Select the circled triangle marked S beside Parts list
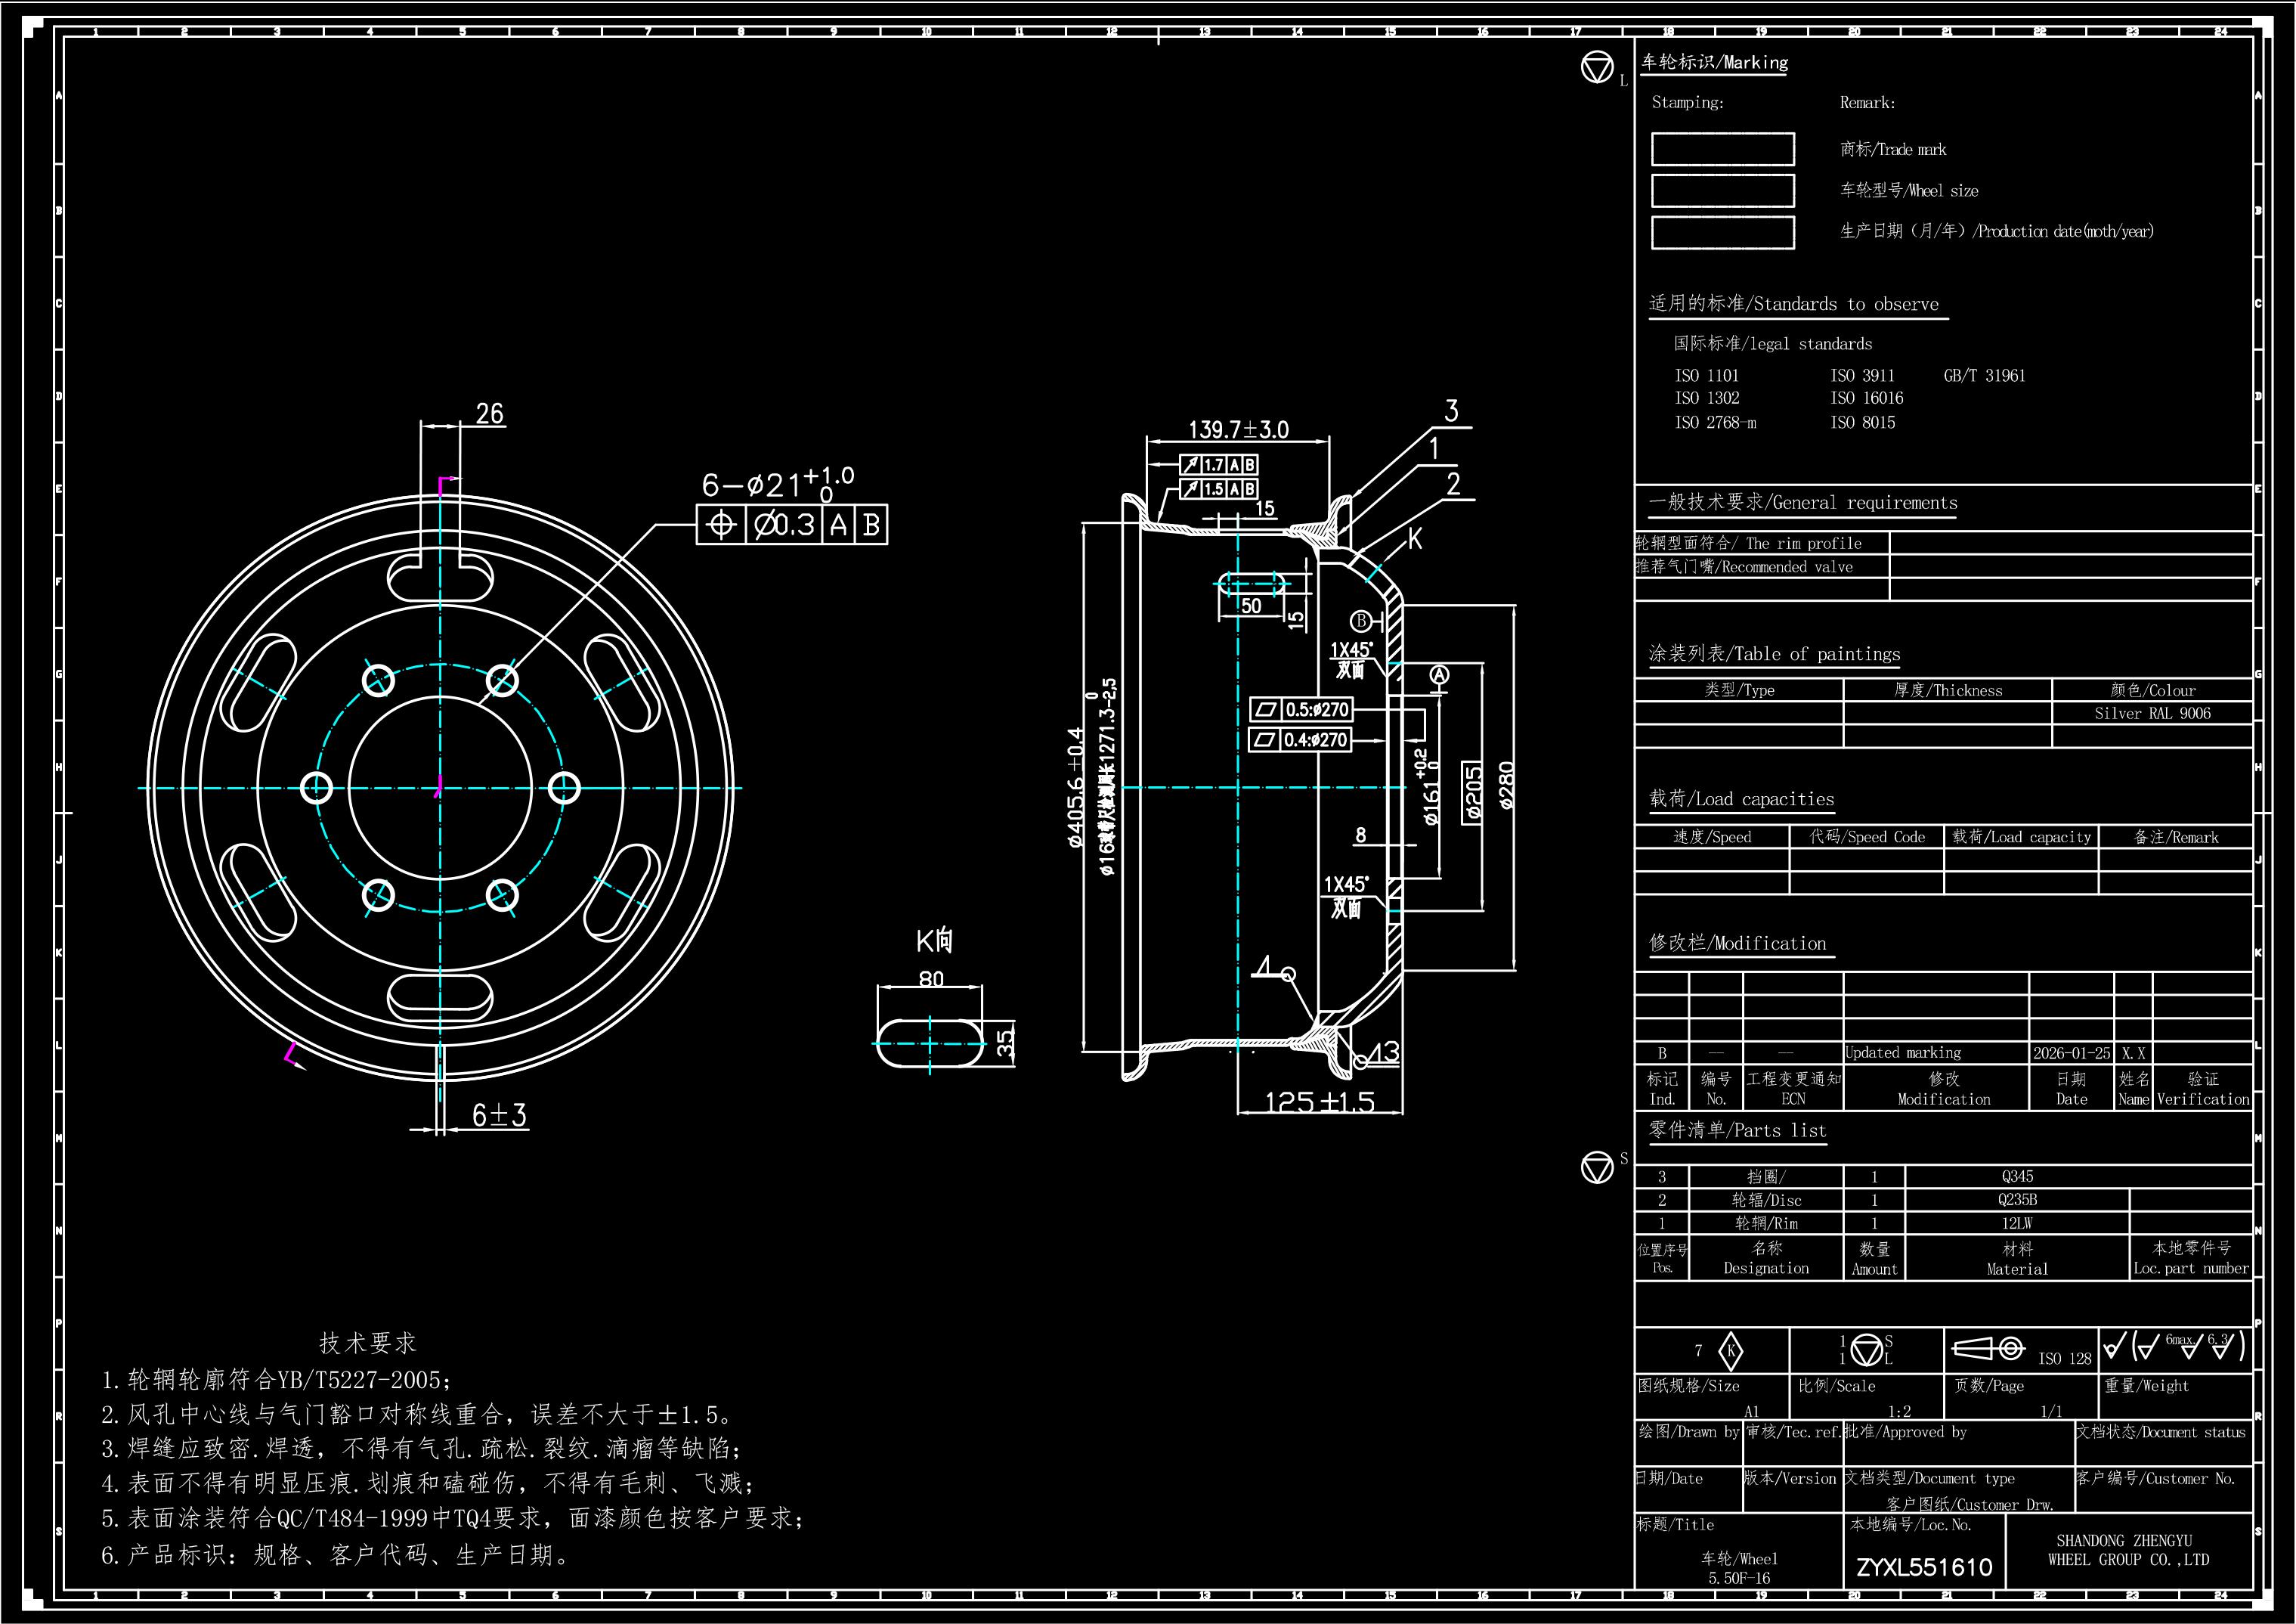Image resolution: width=2296 pixels, height=1624 pixels. [x=1597, y=1167]
